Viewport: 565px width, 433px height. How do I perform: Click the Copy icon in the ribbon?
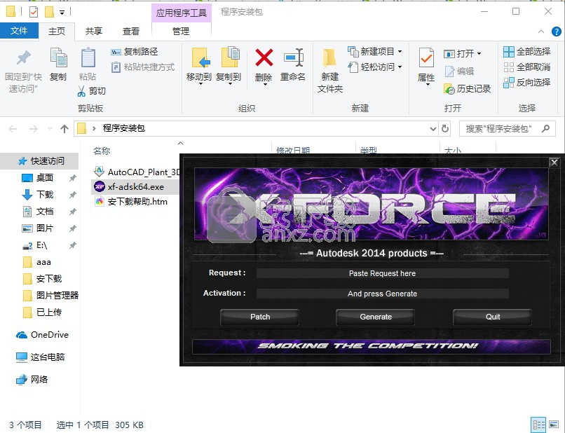tap(58, 57)
